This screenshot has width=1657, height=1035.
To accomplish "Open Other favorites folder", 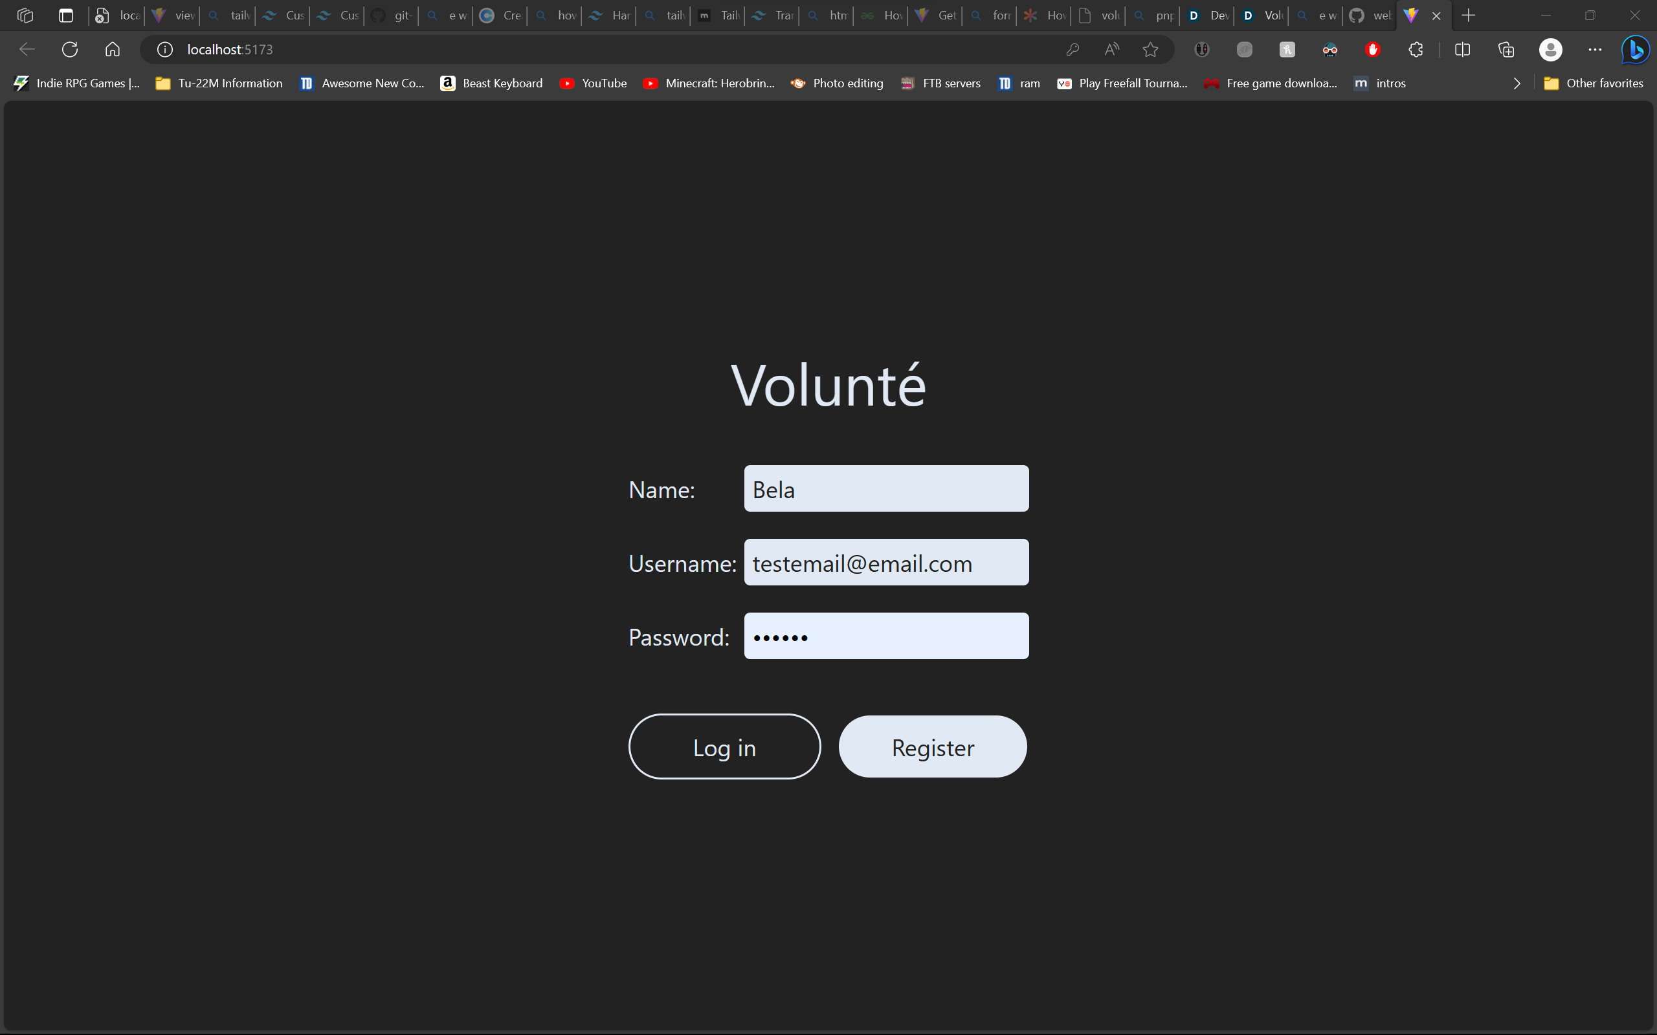I will (x=1594, y=83).
